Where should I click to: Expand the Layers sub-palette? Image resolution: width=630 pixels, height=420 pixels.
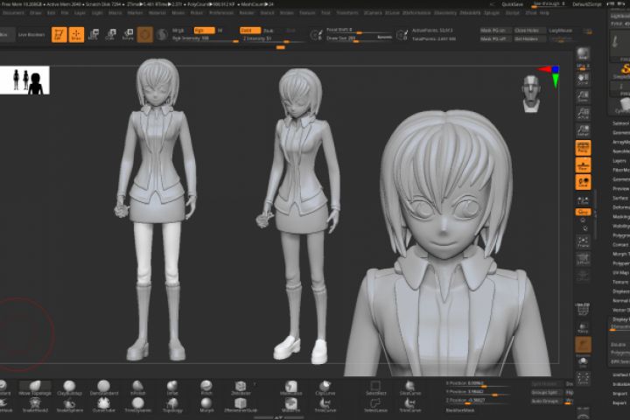pos(620,161)
